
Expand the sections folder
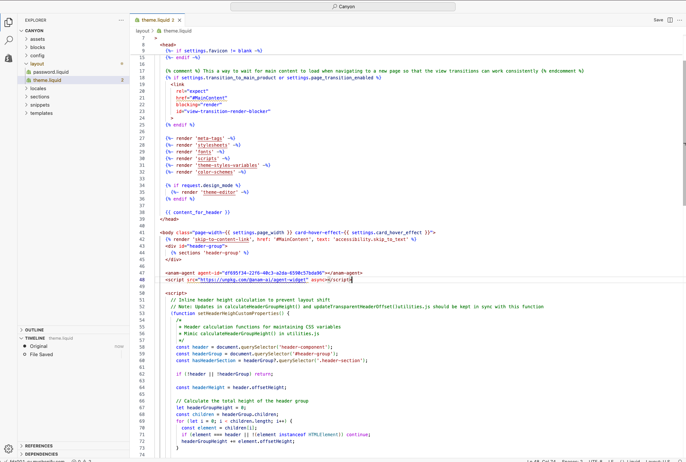40,97
